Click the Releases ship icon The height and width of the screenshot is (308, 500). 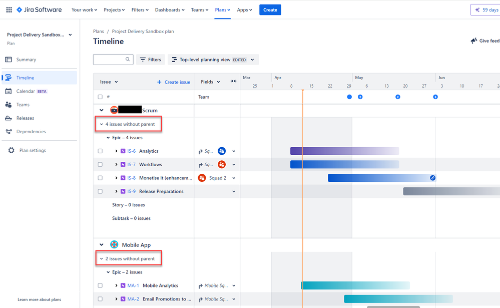(9, 118)
